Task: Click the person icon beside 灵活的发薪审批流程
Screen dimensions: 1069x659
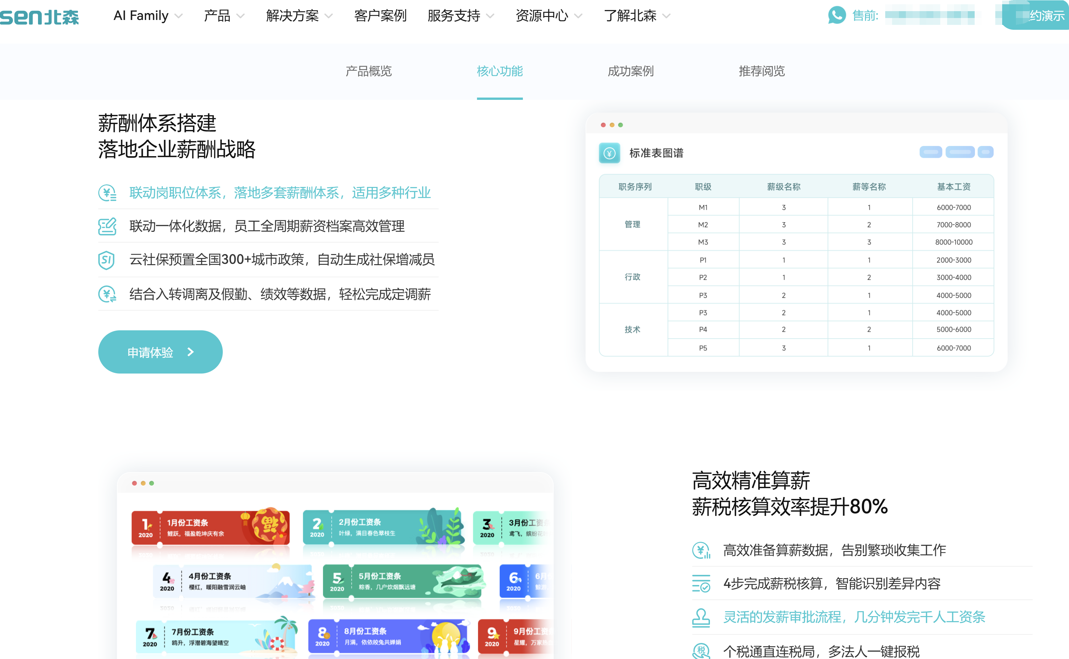Action: pos(701,617)
